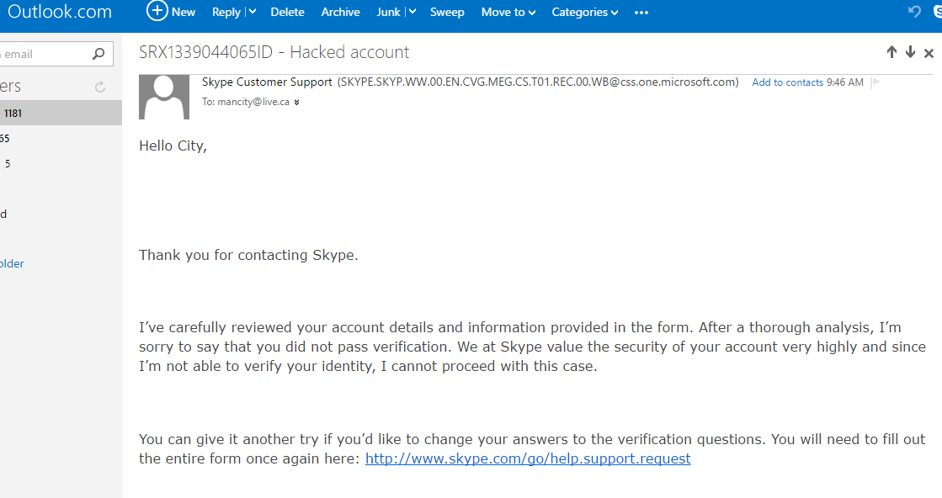Click Delete in the toolbar
942x498 pixels.
[x=287, y=12]
